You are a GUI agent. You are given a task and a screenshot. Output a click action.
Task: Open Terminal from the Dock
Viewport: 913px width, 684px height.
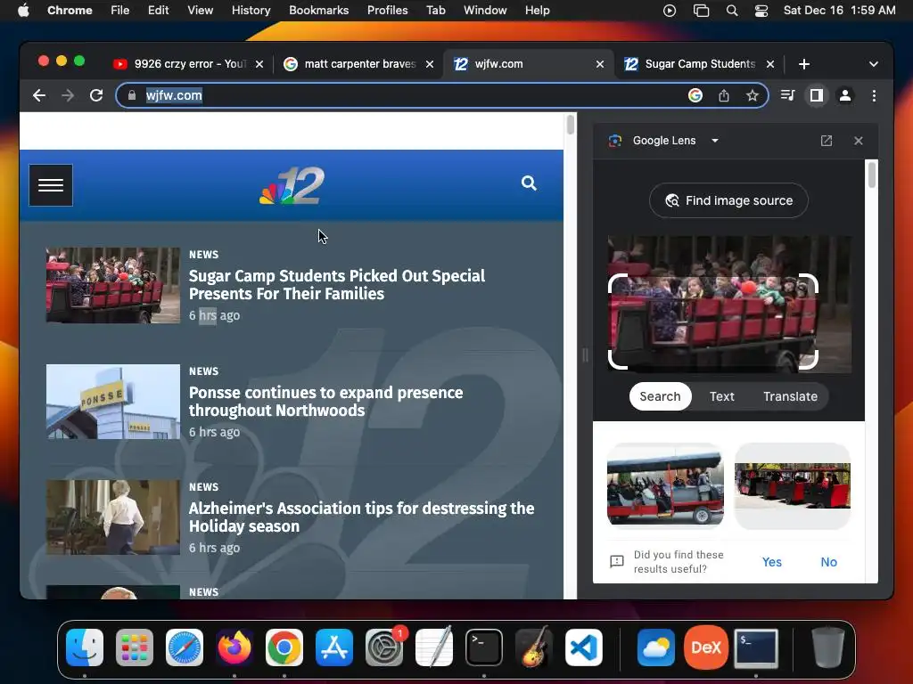(484, 647)
